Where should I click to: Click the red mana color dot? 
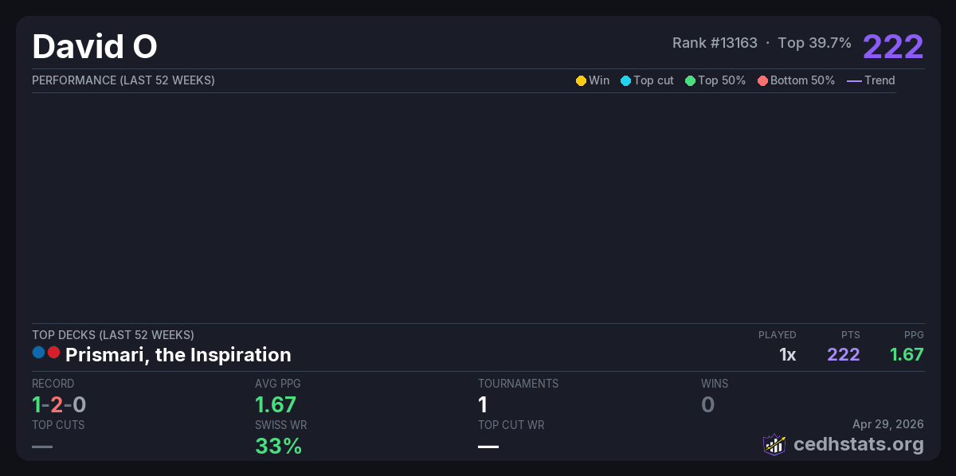point(53,352)
